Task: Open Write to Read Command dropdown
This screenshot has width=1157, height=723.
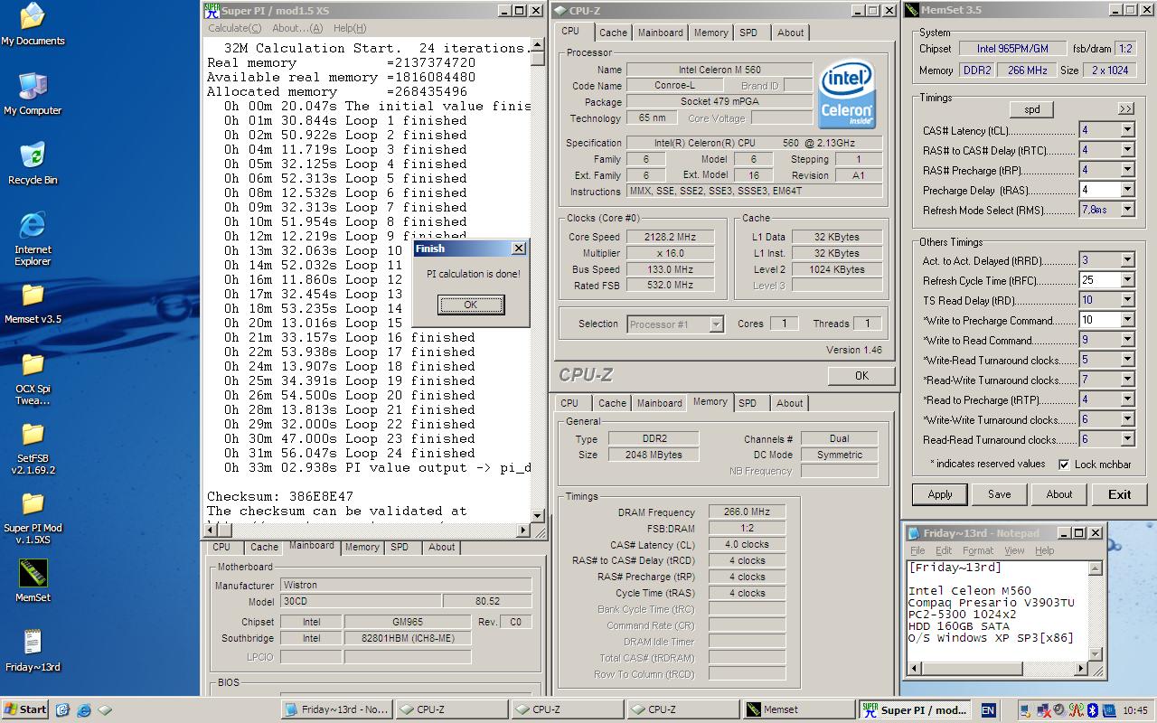Action: (1127, 340)
